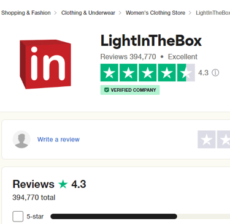Image resolution: width=230 pixels, height=224 pixels.
Task: Click the LightInTheBox breadcrumb text
Action: pyautogui.click(x=213, y=13)
